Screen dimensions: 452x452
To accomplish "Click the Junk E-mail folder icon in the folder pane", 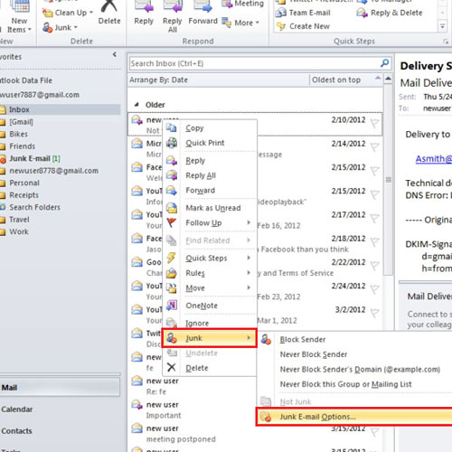I will pos(3,159).
